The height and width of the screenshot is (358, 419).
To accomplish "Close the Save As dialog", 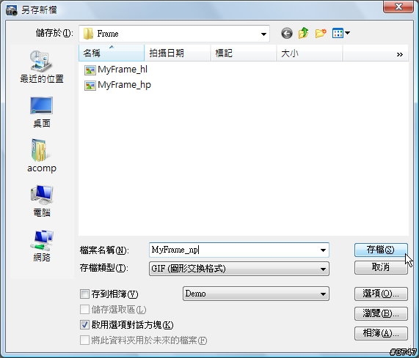I will (x=398, y=7).
